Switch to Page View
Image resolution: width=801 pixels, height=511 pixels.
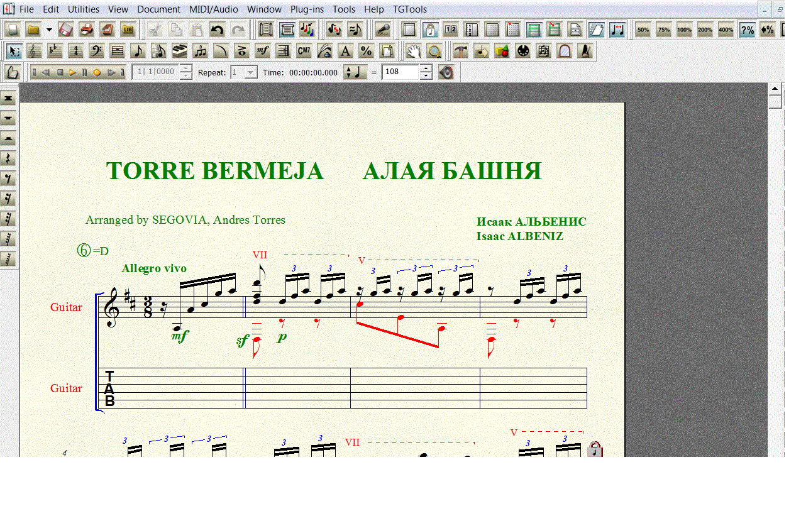point(287,30)
